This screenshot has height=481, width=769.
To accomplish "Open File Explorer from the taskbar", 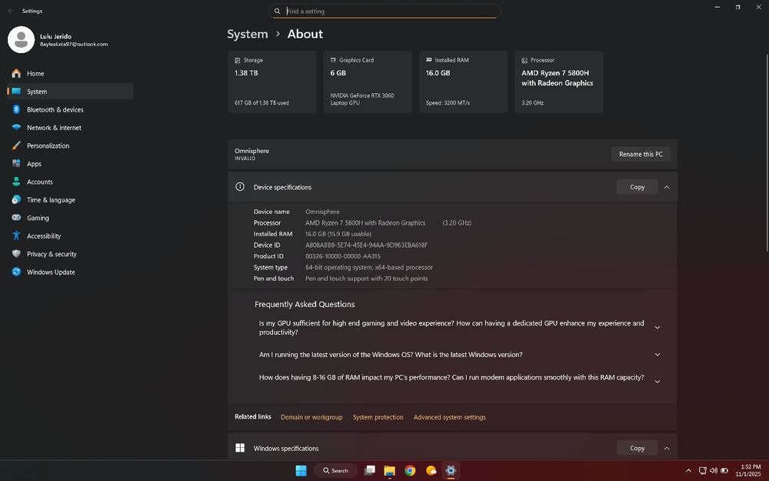I will (x=389, y=471).
